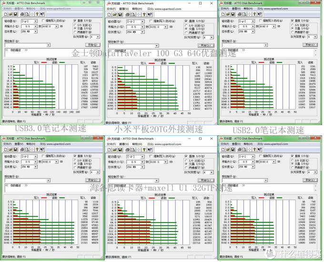Click the Open folder icon in top-right window
Image resolution: width=324 pixels, height=262 pixels.
[228, 14]
